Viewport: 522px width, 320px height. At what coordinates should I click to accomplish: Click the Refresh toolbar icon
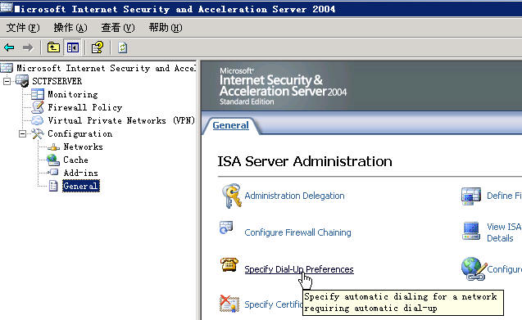[x=123, y=47]
